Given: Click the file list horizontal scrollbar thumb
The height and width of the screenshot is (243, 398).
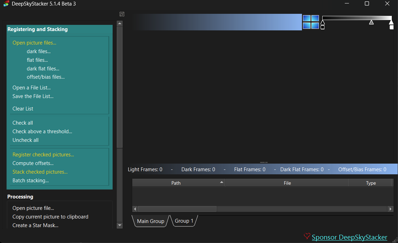Looking at the screenshot, I should click(x=177, y=209).
